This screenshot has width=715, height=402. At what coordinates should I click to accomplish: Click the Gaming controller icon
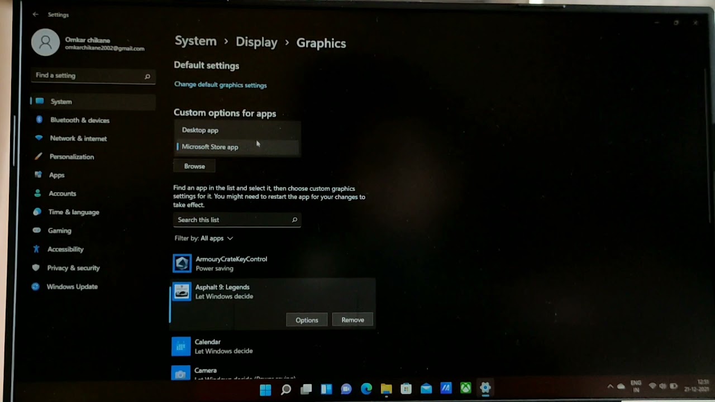click(x=37, y=230)
